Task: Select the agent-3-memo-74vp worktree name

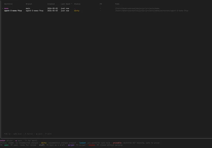Action: point(13,11)
